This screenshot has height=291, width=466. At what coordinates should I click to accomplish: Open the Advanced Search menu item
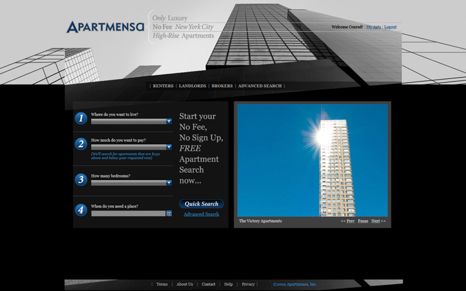pos(260,86)
